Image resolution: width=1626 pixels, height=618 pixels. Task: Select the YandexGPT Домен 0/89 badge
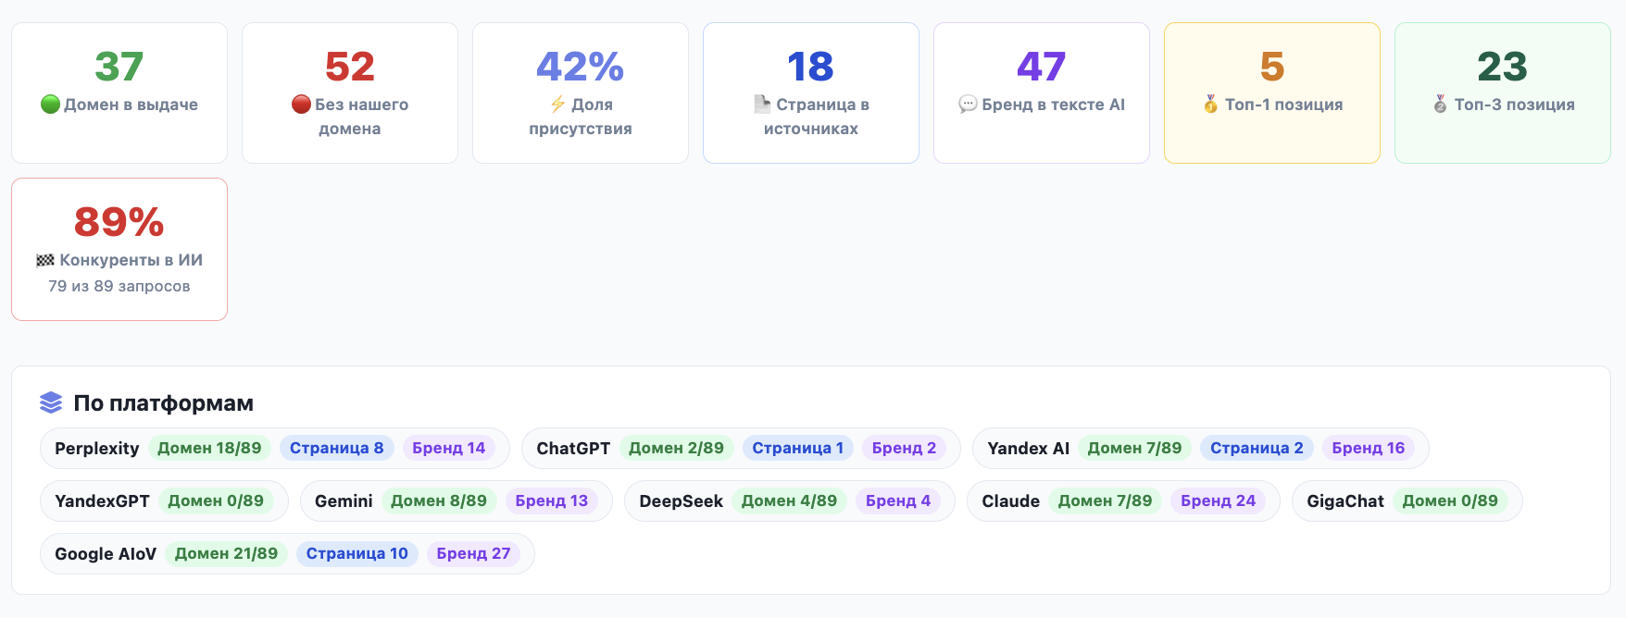click(x=216, y=501)
